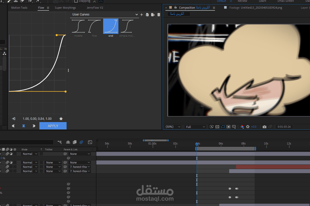310x206 pixels.
Task: Open grid and guide options icon
Action: 234,127
